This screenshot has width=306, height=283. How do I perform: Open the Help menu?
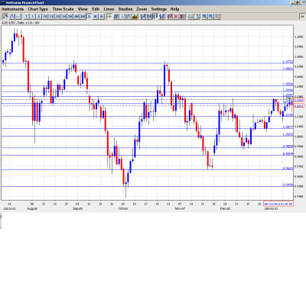click(174, 9)
